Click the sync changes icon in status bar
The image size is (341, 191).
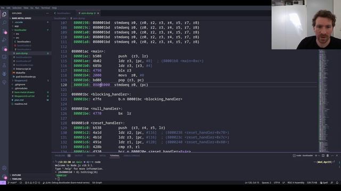(21, 183)
